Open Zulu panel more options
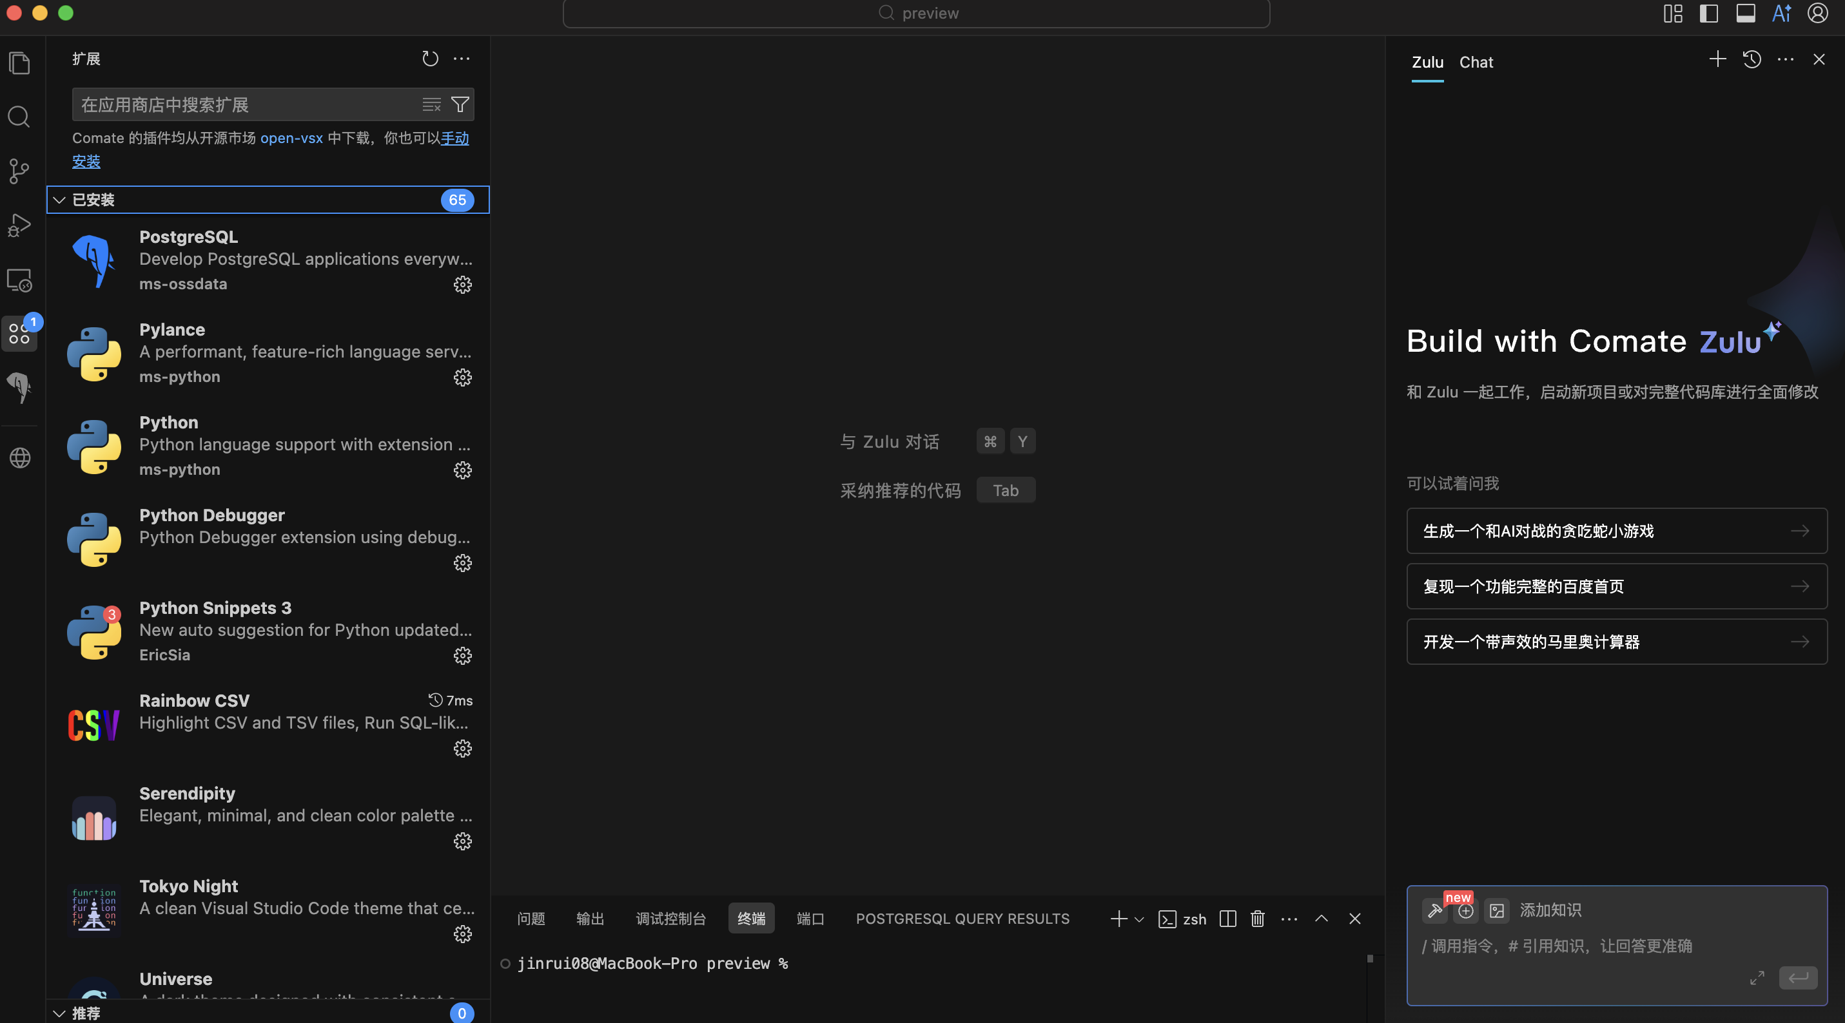 tap(1786, 59)
